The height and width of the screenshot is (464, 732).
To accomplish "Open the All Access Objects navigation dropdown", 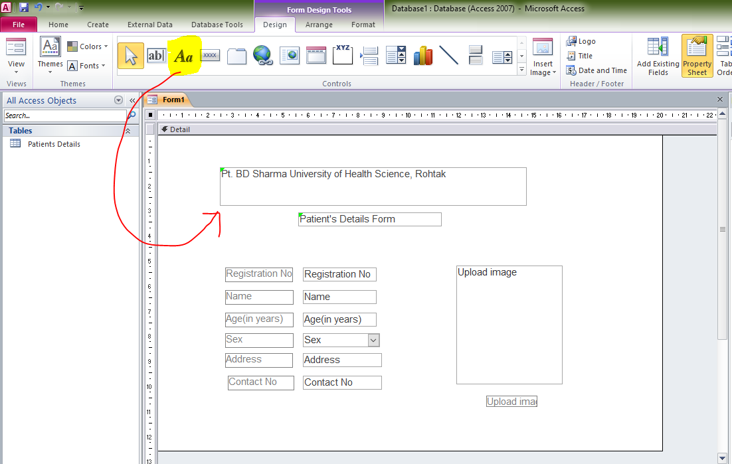I will [x=118, y=100].
